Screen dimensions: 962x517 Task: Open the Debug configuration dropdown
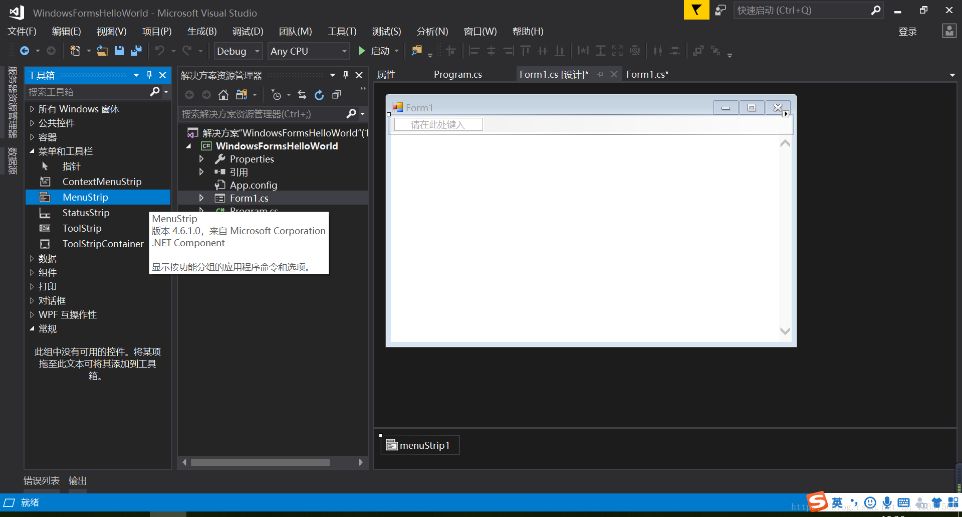point(238,51)
